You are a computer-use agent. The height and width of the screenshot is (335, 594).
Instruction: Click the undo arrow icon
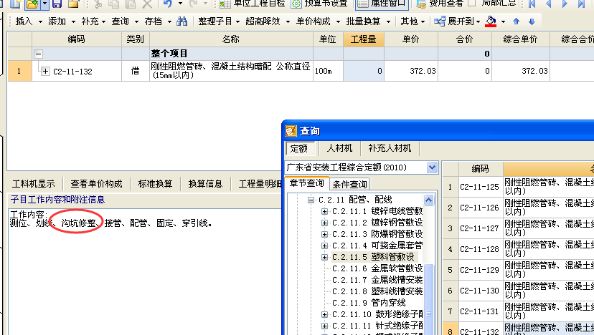[168, 4]
